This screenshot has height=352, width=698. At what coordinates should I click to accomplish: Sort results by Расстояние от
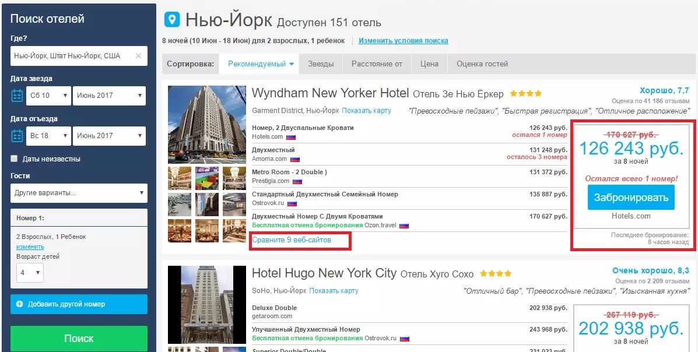click(377, 64)
